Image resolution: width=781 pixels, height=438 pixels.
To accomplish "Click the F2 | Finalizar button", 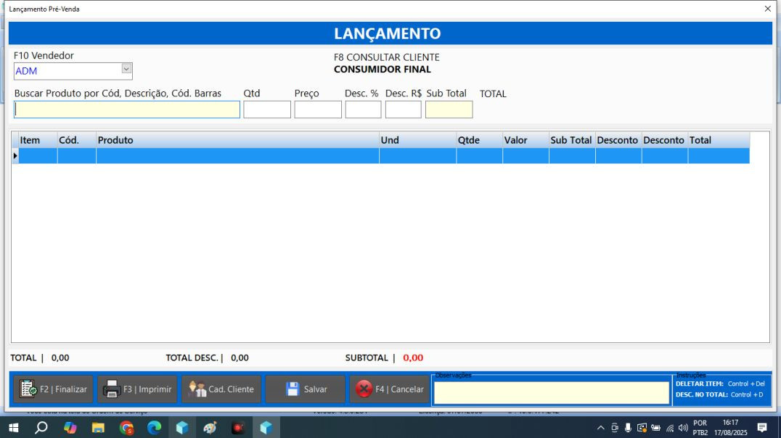I will (53, 389).
